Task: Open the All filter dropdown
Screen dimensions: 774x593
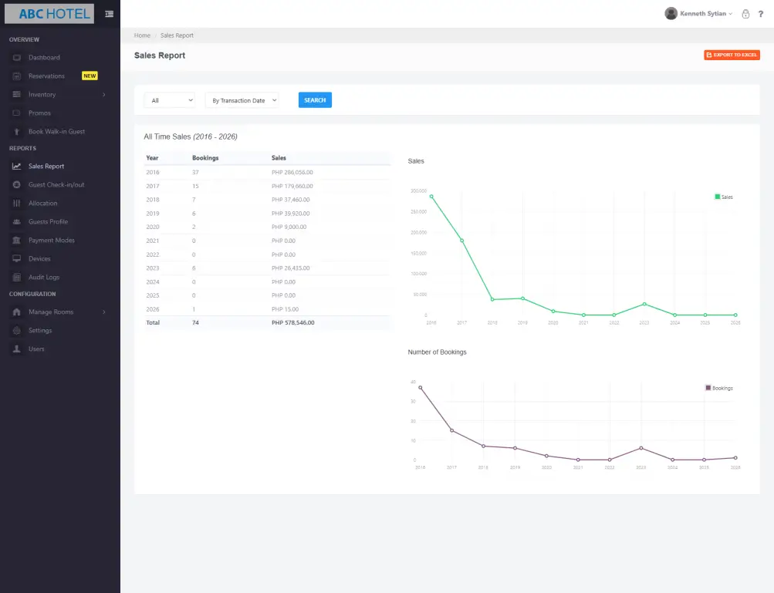Action: 170,100
